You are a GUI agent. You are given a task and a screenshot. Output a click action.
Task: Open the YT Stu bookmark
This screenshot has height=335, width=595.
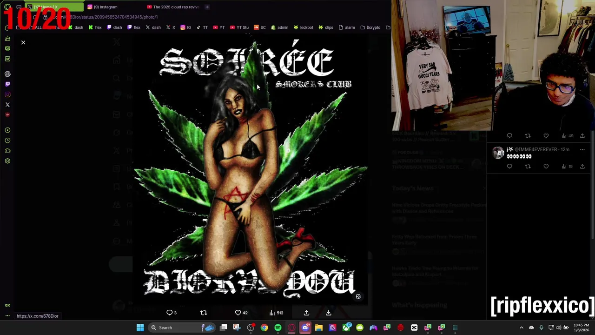tap(239, 27)
